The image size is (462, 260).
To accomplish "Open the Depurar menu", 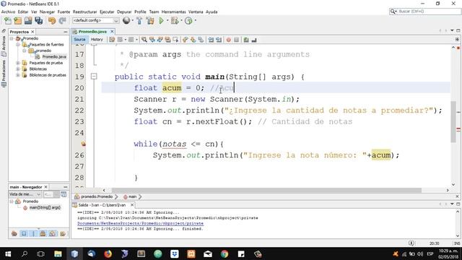I will click(x=124, y=12).
